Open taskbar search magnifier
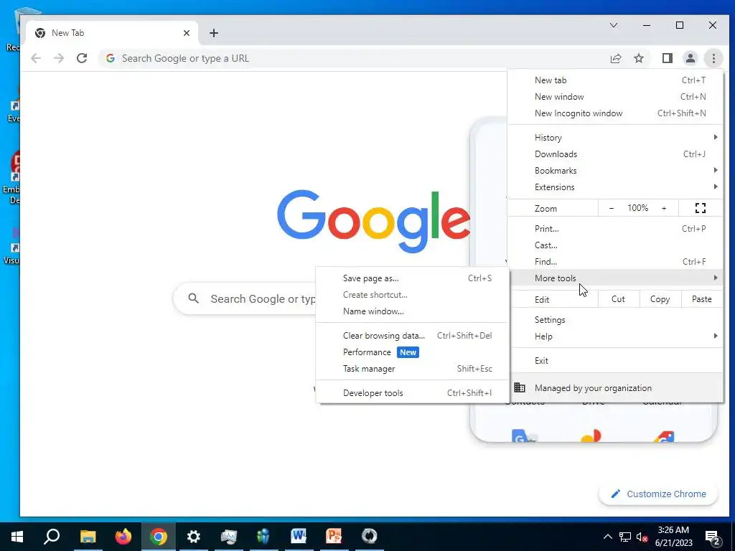This screenshot has width=735, height=551. 52,536
